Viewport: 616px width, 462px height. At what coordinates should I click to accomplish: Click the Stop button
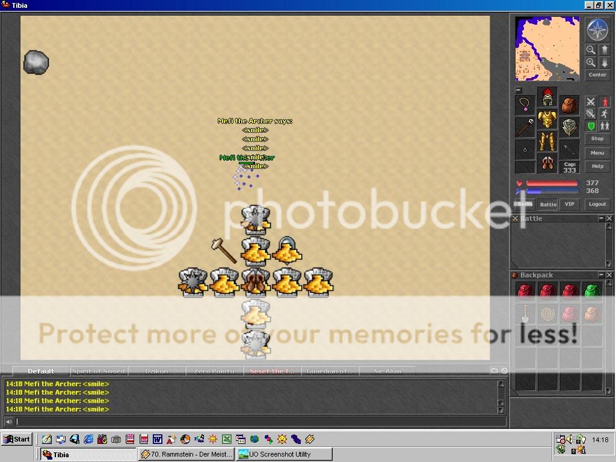click(597, 138)
